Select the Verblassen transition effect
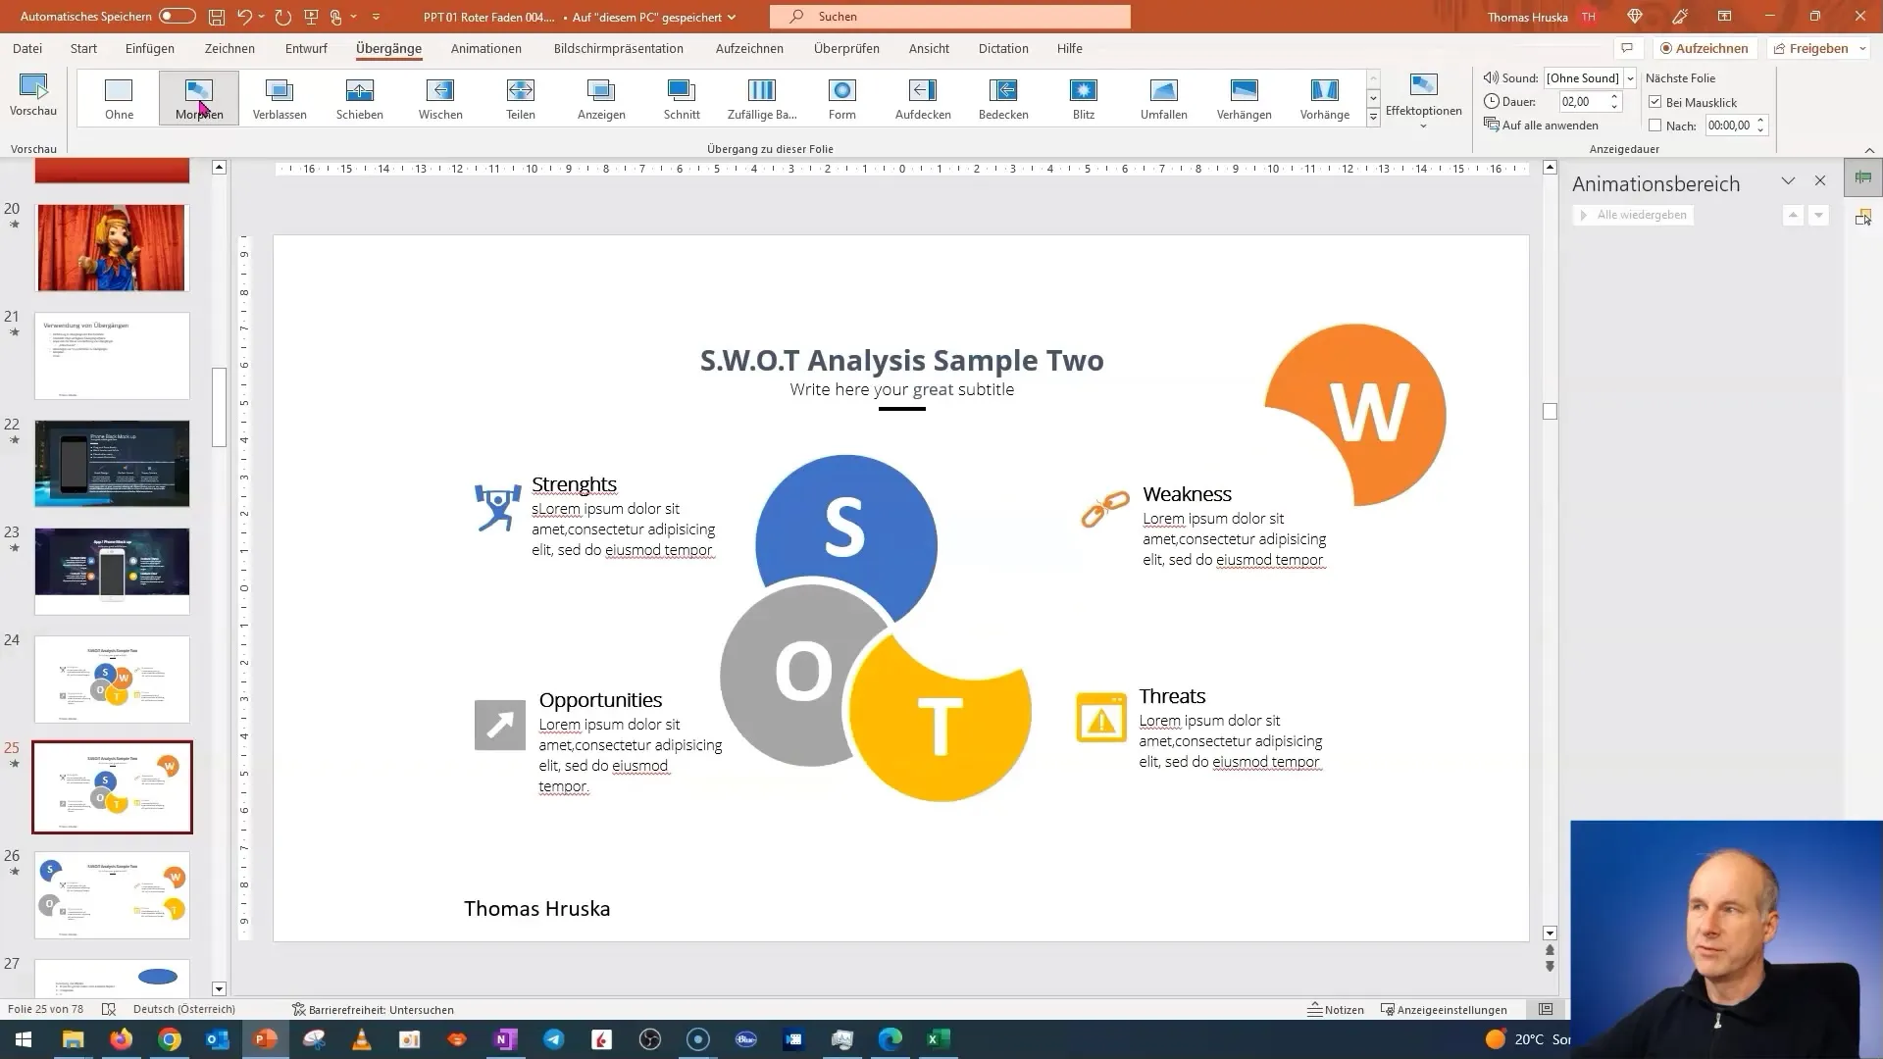 pos(280,97)
